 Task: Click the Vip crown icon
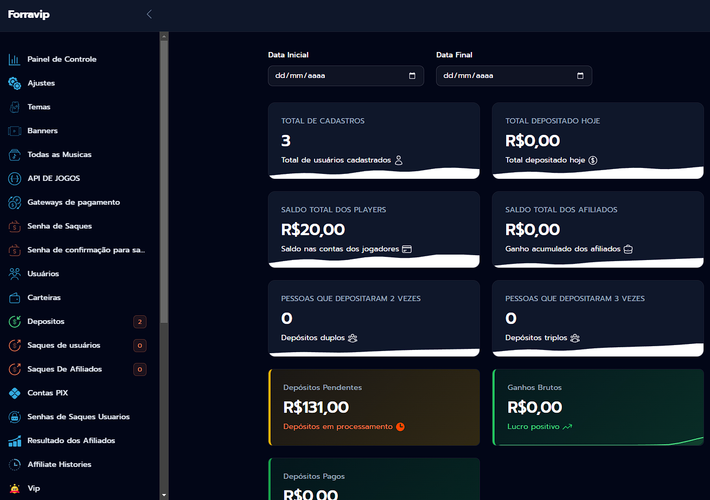click(x=15, y=488)
